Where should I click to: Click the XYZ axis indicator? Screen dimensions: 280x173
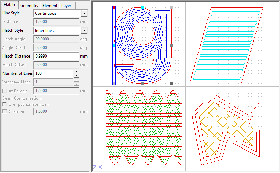(97, 165)
